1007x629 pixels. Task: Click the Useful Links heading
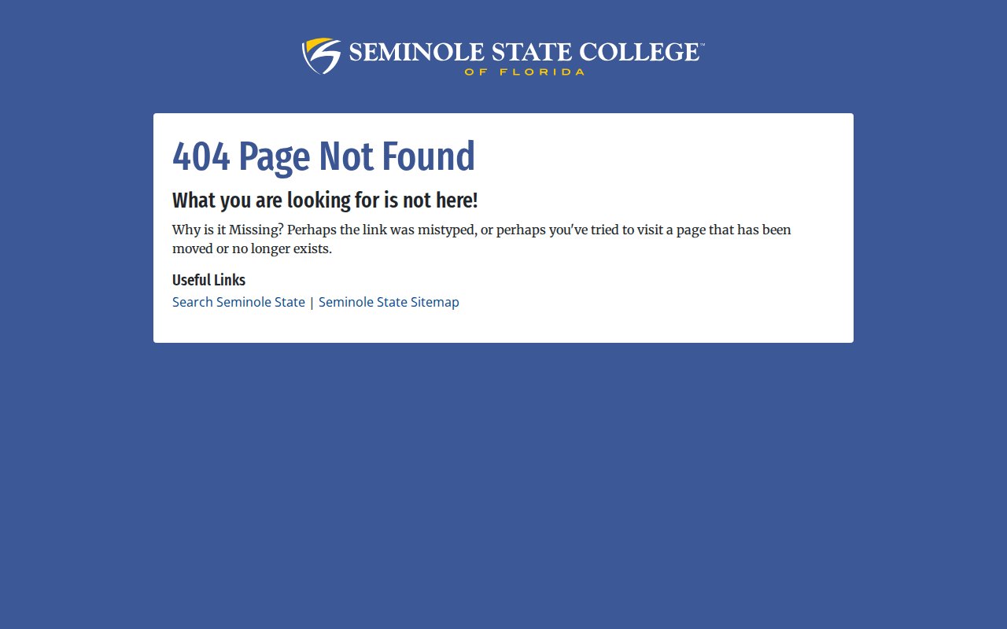[208, 280]
